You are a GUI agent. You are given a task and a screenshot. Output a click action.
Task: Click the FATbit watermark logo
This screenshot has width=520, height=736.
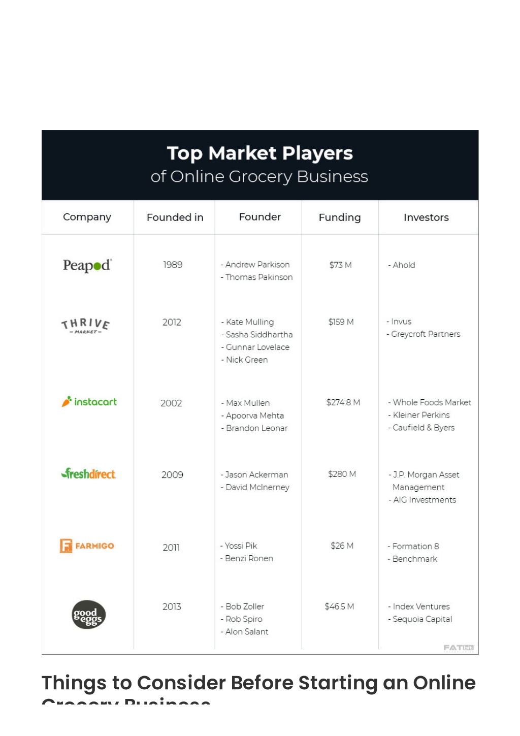pos(459,648)
